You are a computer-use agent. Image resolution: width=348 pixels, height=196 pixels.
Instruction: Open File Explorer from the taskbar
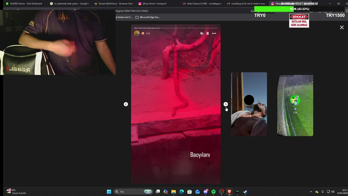point(173,192)
